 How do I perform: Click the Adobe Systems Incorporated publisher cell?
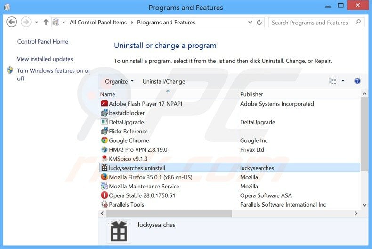[277, 104]
